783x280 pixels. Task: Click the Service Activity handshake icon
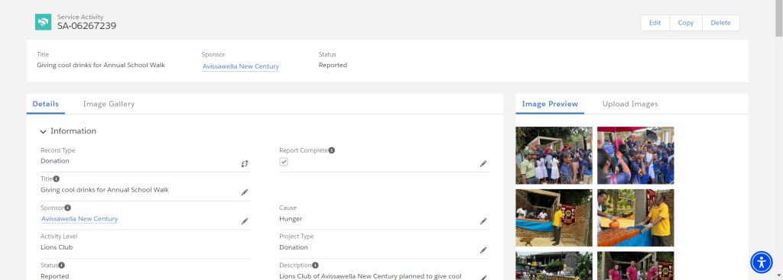(43, 22)
